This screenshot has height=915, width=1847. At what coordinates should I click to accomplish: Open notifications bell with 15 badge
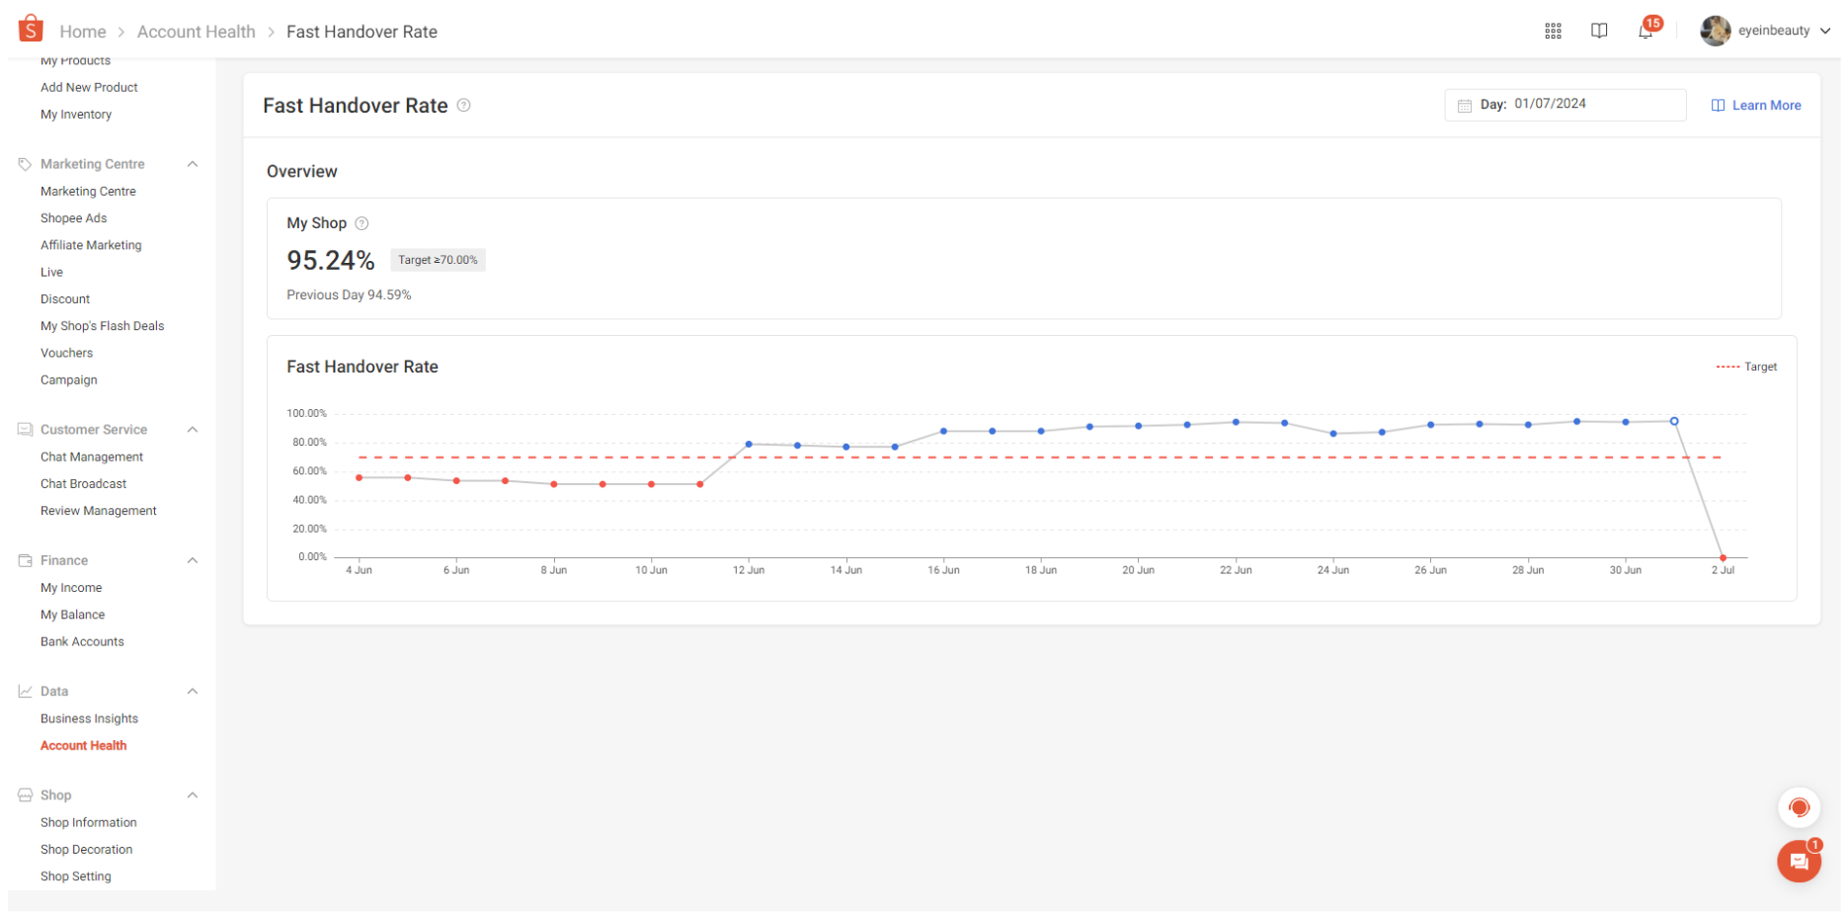point(1646,31)
